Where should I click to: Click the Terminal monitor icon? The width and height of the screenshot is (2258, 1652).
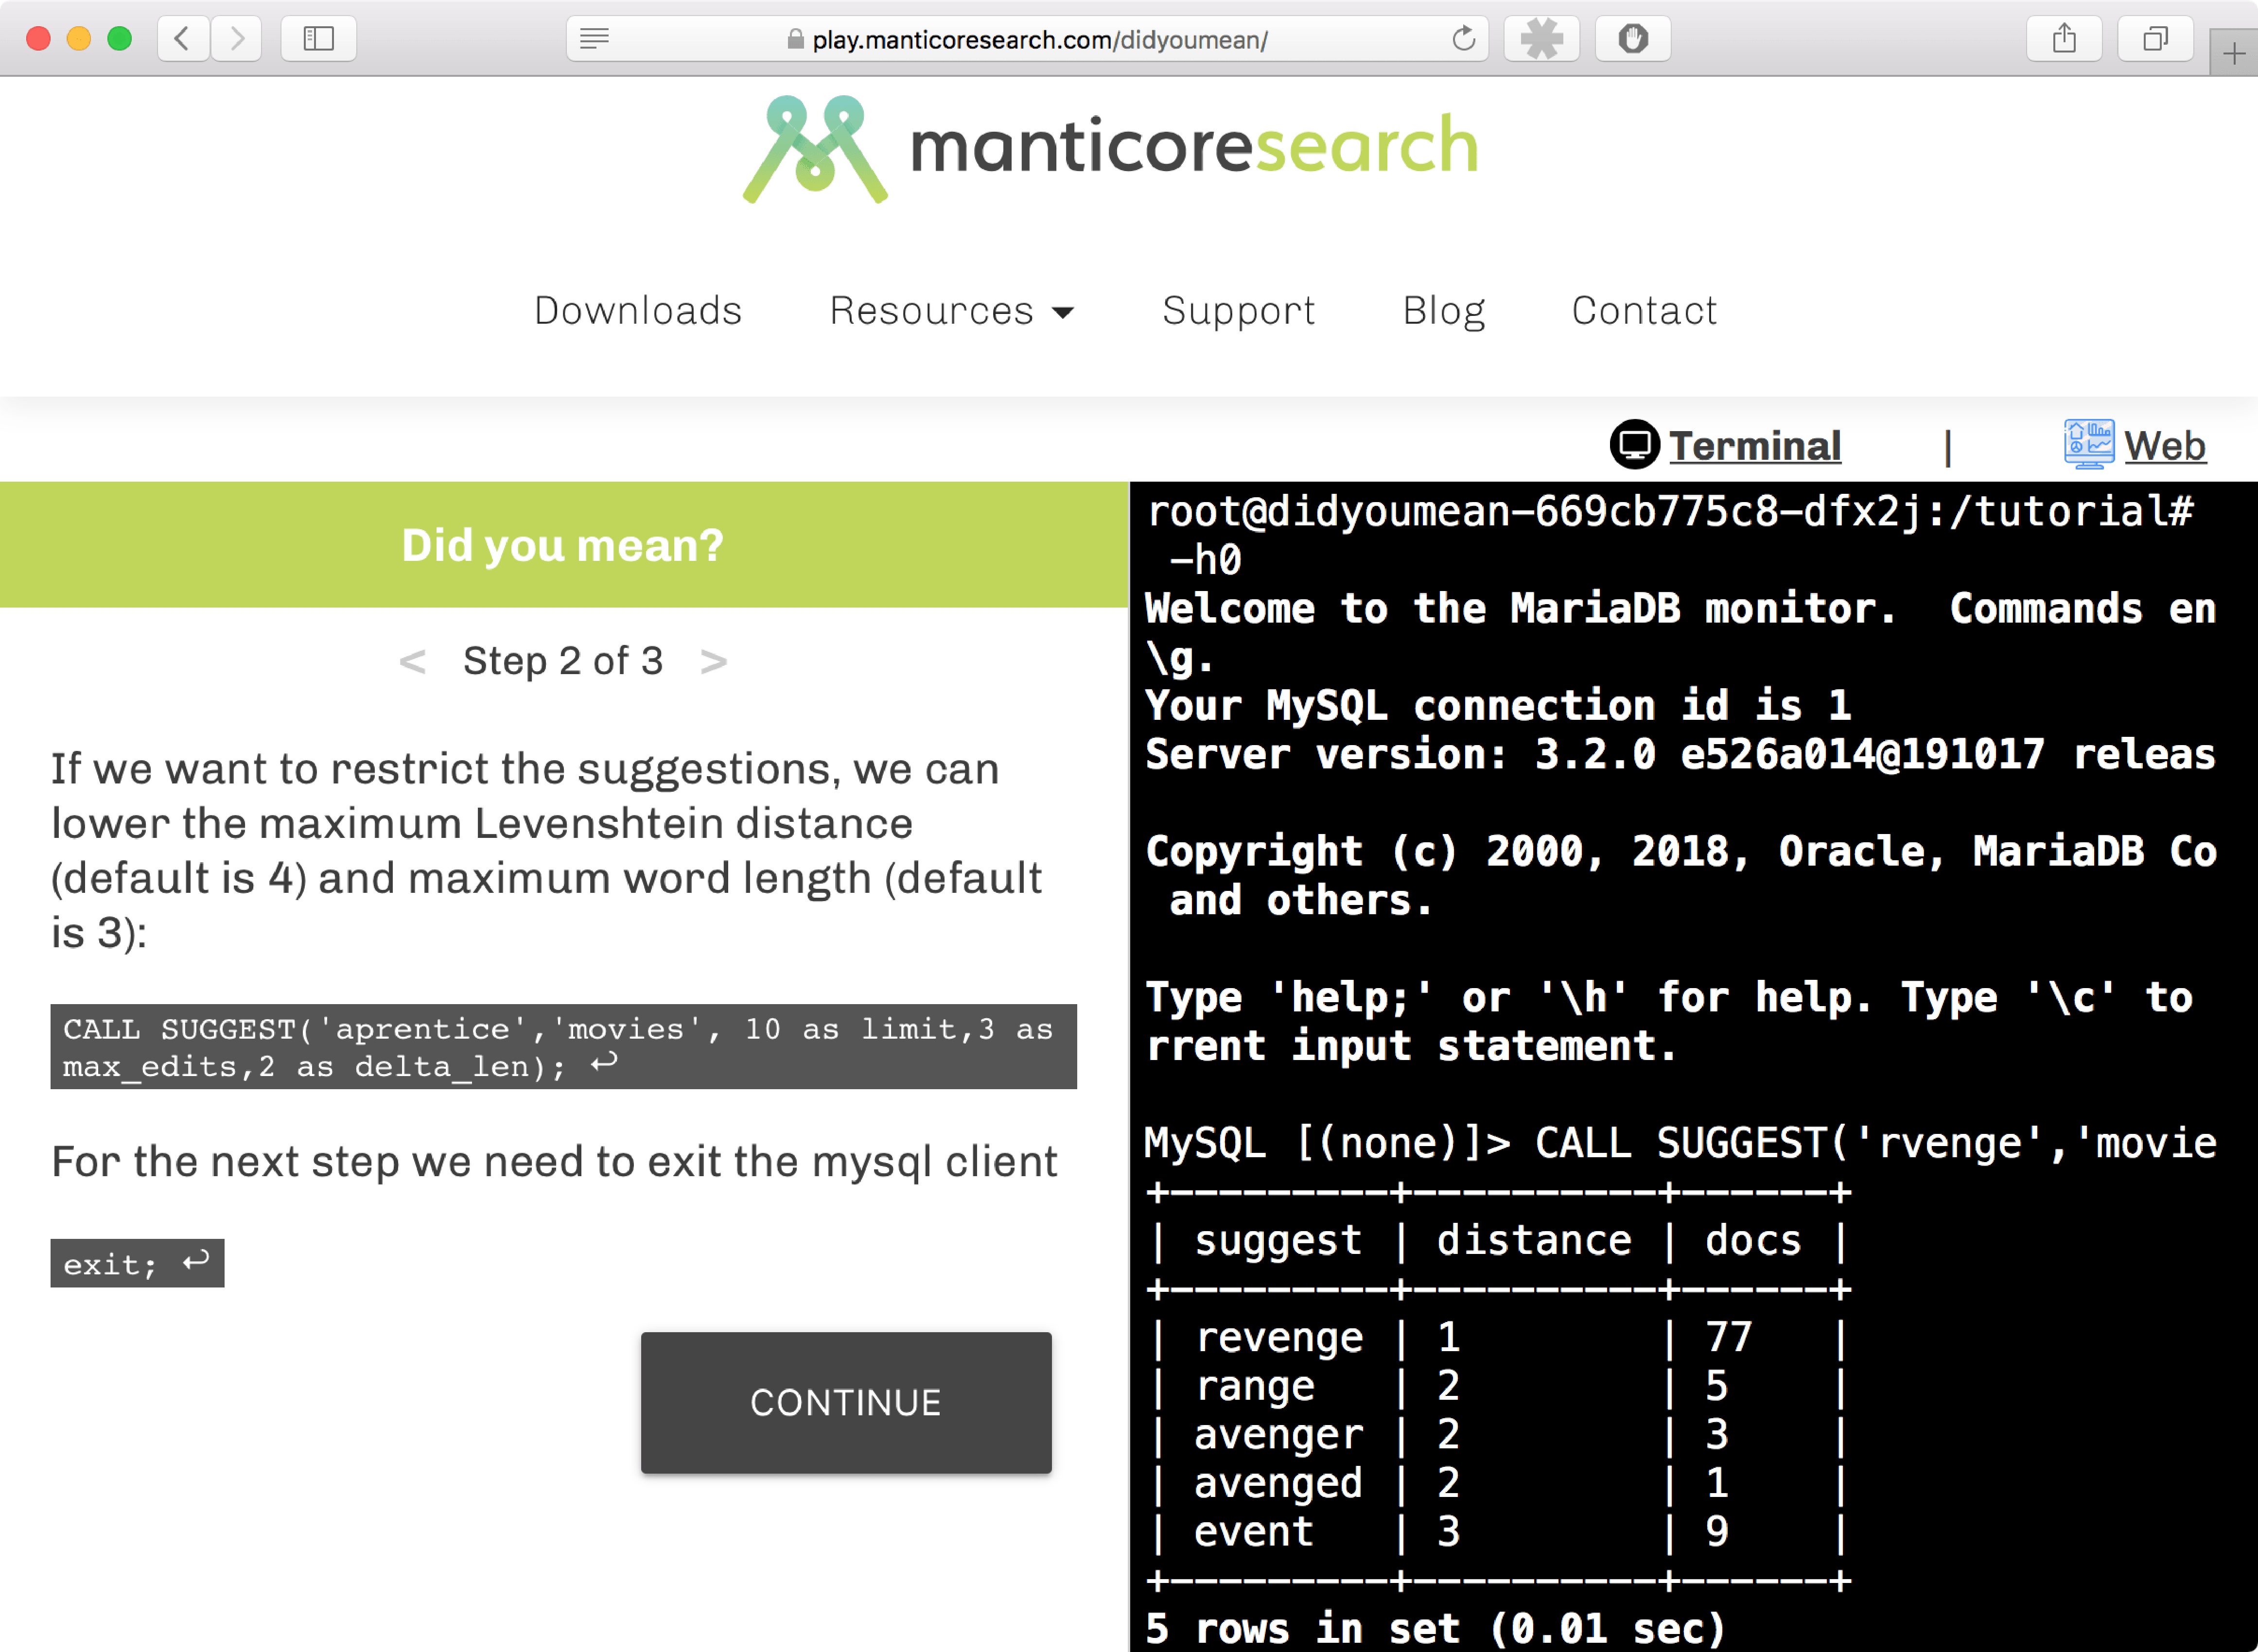[1634, 444]
